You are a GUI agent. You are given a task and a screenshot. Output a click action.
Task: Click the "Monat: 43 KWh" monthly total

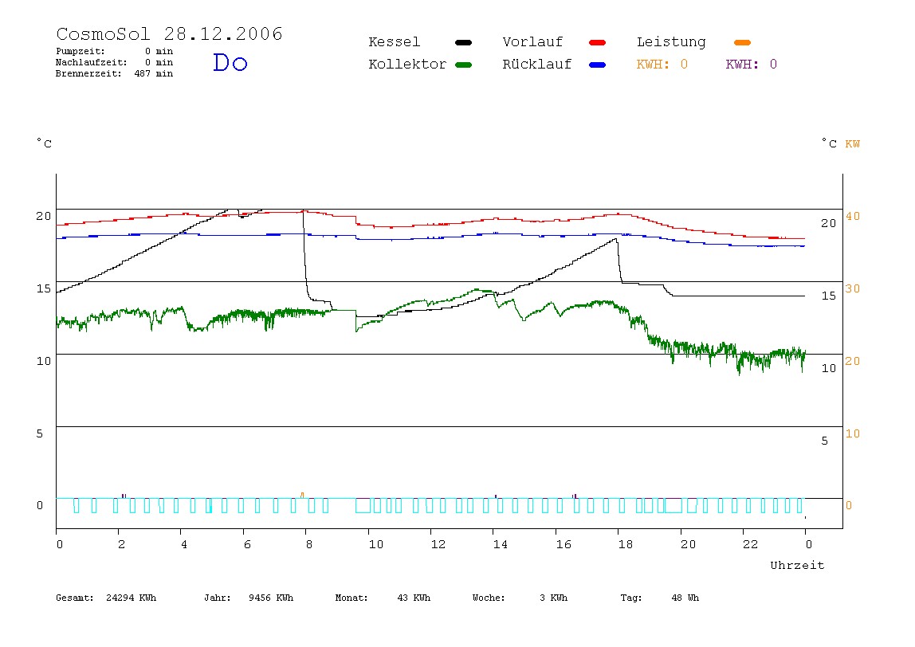[x=383, y=598]
